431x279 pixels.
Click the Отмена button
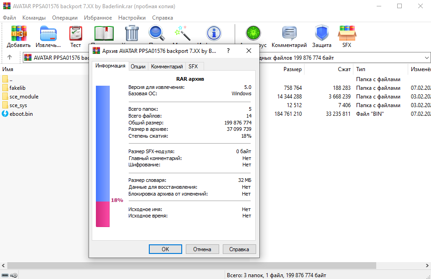coord(202,249)
